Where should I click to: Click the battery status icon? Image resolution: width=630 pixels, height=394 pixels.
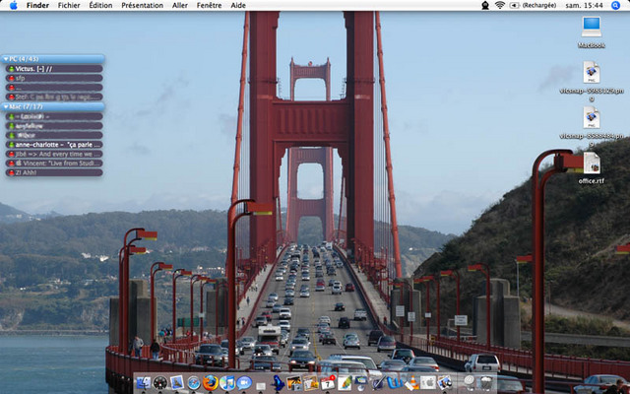[514, 5]
